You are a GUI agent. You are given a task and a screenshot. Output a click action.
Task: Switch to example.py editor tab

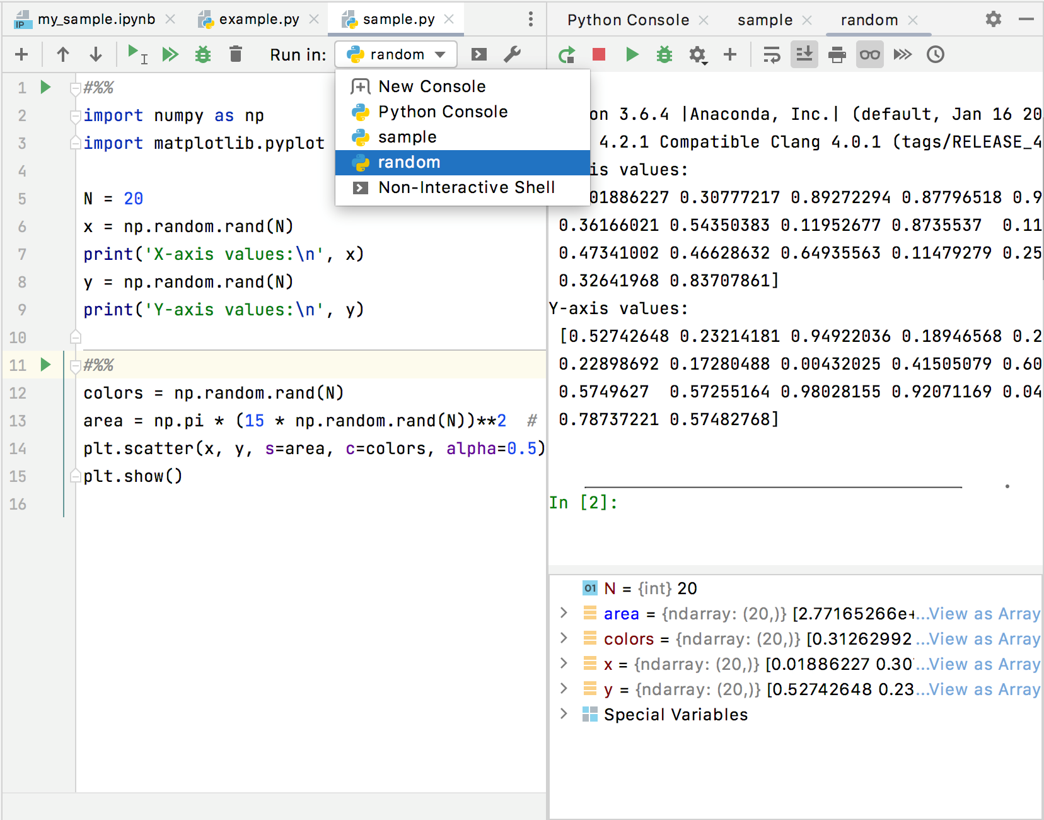click(258, 19)
